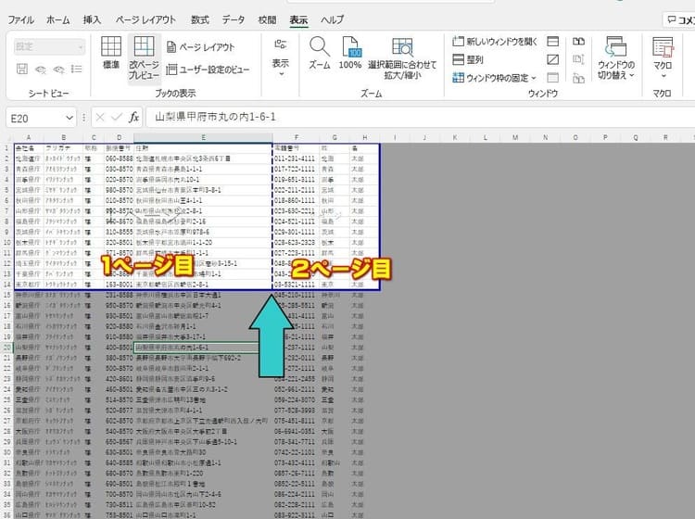Image resolution: width=695 pixels, height=519 pixels.
Task: Click the new sheet view eye icon
Action: [x=58, y=70]
